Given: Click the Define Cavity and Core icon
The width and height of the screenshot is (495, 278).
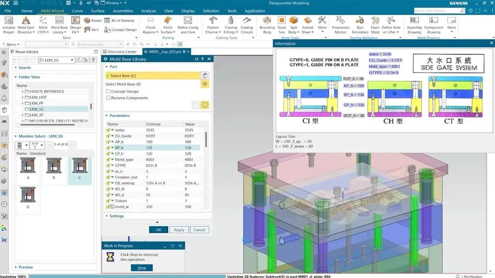Looking at the screenshot, I should pyautogui.click(x=188, y=21).
